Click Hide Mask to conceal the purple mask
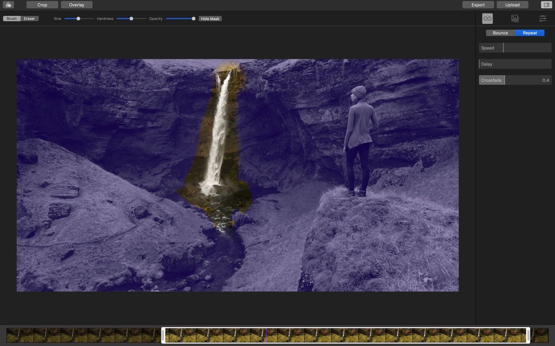 pyautogui.click(x=210, y=18)
